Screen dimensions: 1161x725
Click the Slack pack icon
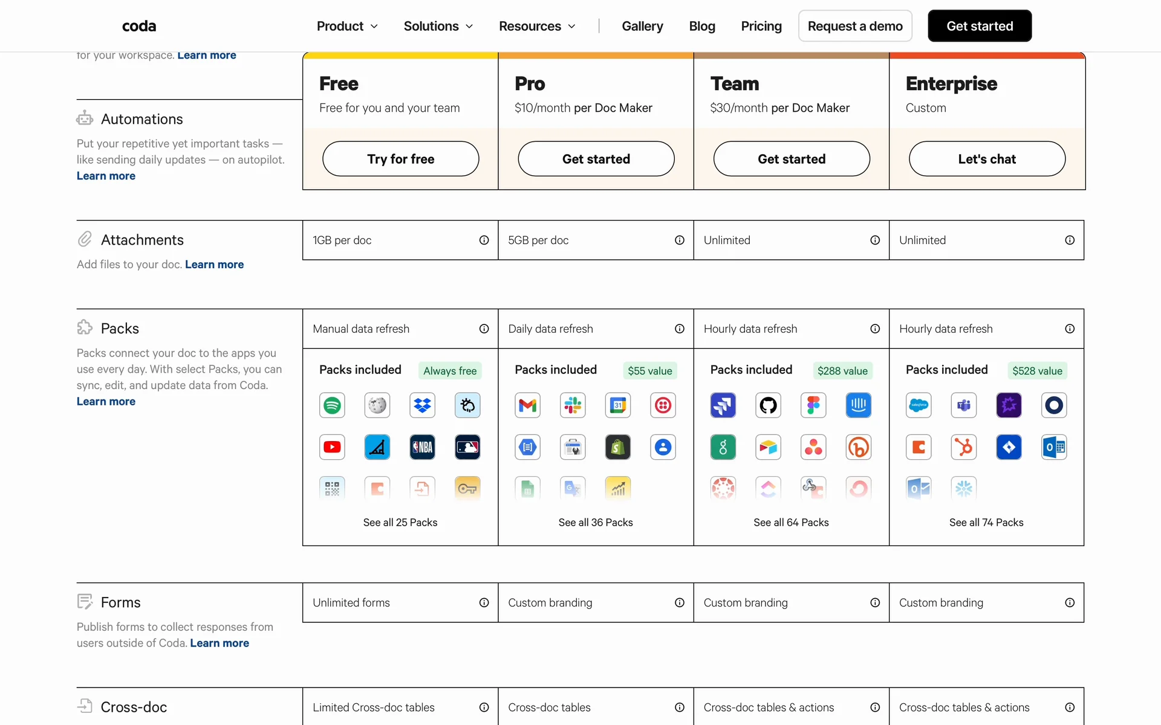pyautogui.click(x=573, y=405)
